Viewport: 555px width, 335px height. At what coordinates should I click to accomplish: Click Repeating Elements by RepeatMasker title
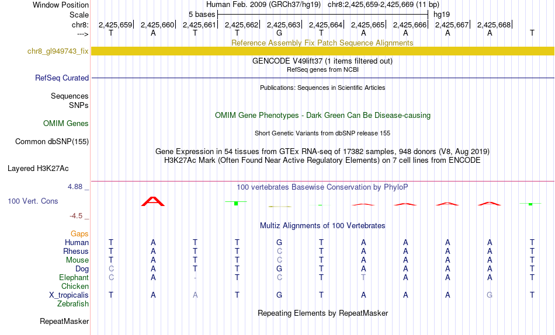pyautogui.click(x=322, y=313)
